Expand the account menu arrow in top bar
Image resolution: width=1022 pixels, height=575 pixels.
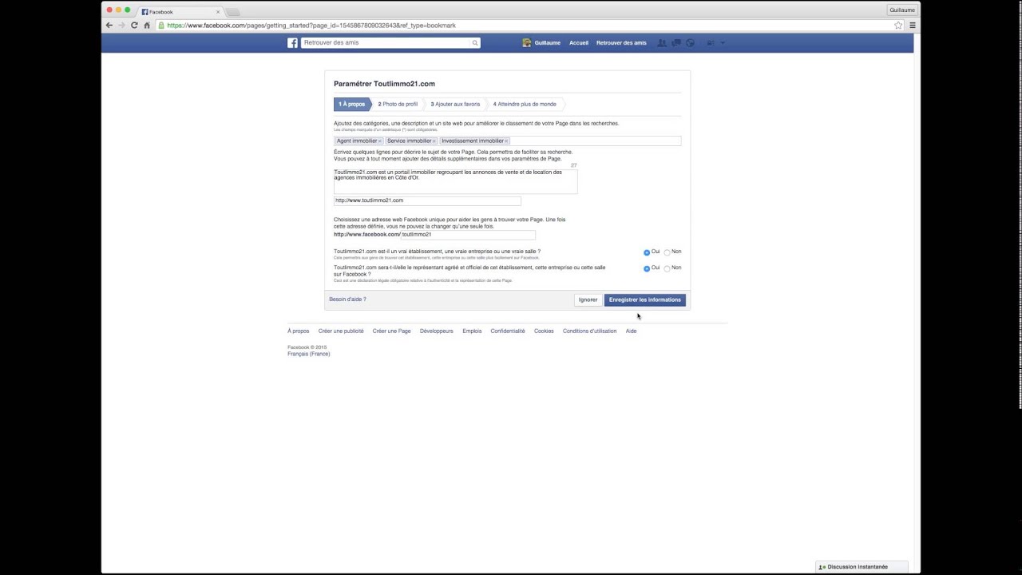click(723, 43)
